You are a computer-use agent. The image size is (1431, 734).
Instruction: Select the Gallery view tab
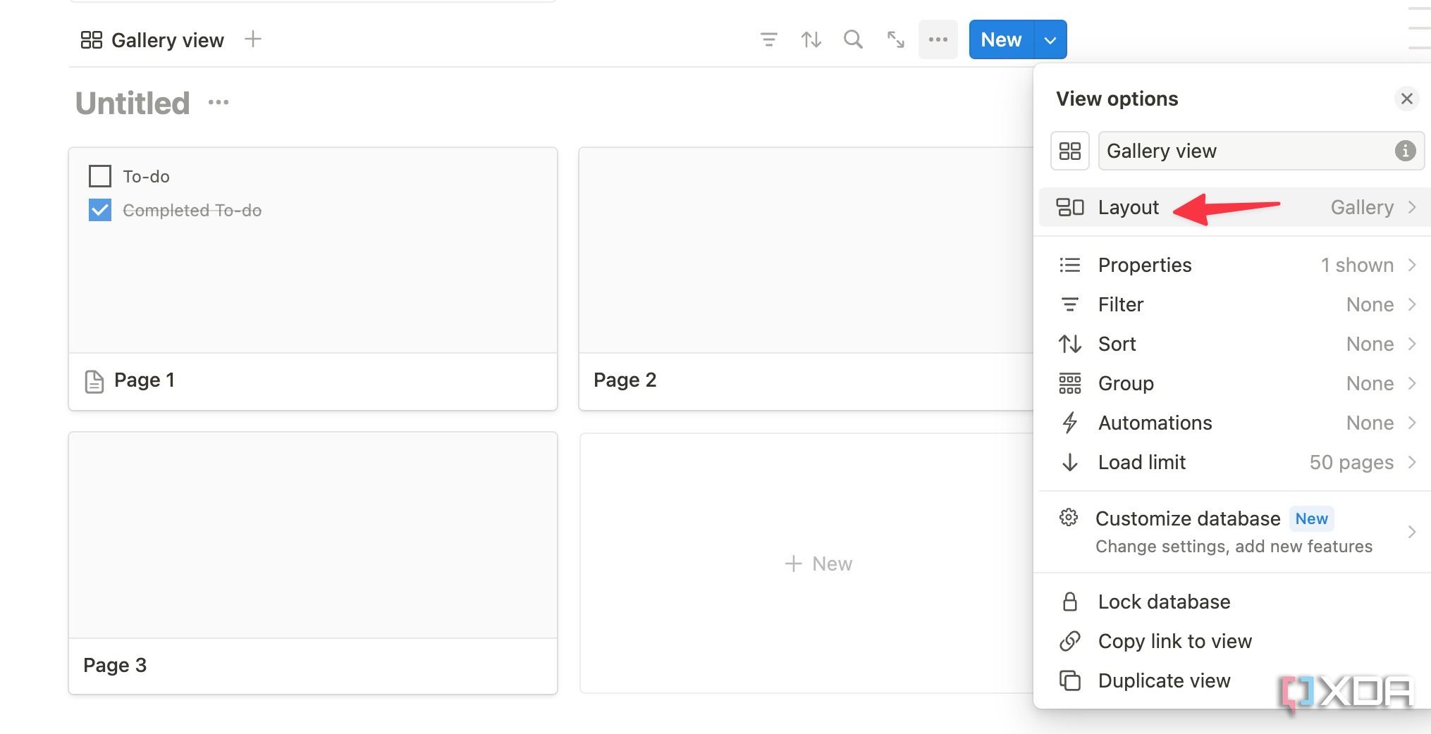[152, 40]
